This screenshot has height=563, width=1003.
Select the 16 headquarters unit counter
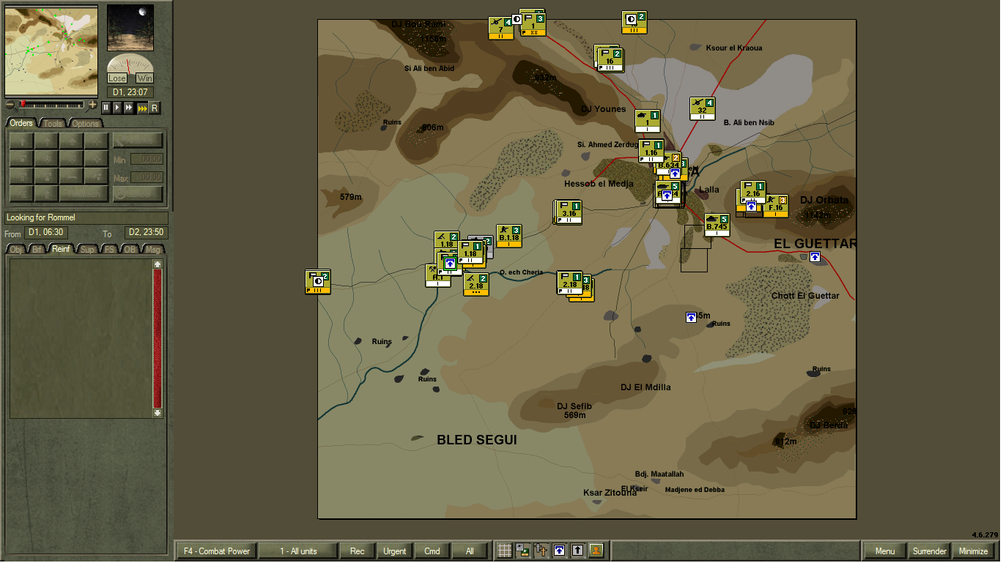pos(610,59)
